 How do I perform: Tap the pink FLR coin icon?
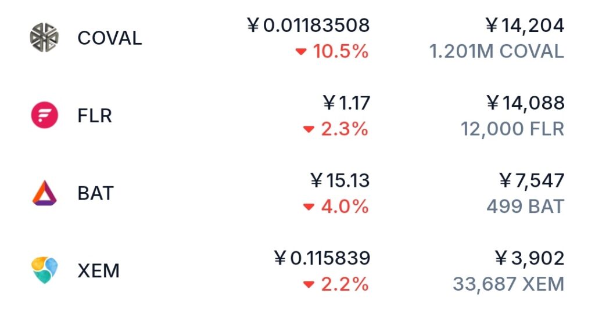coord(44,115)
